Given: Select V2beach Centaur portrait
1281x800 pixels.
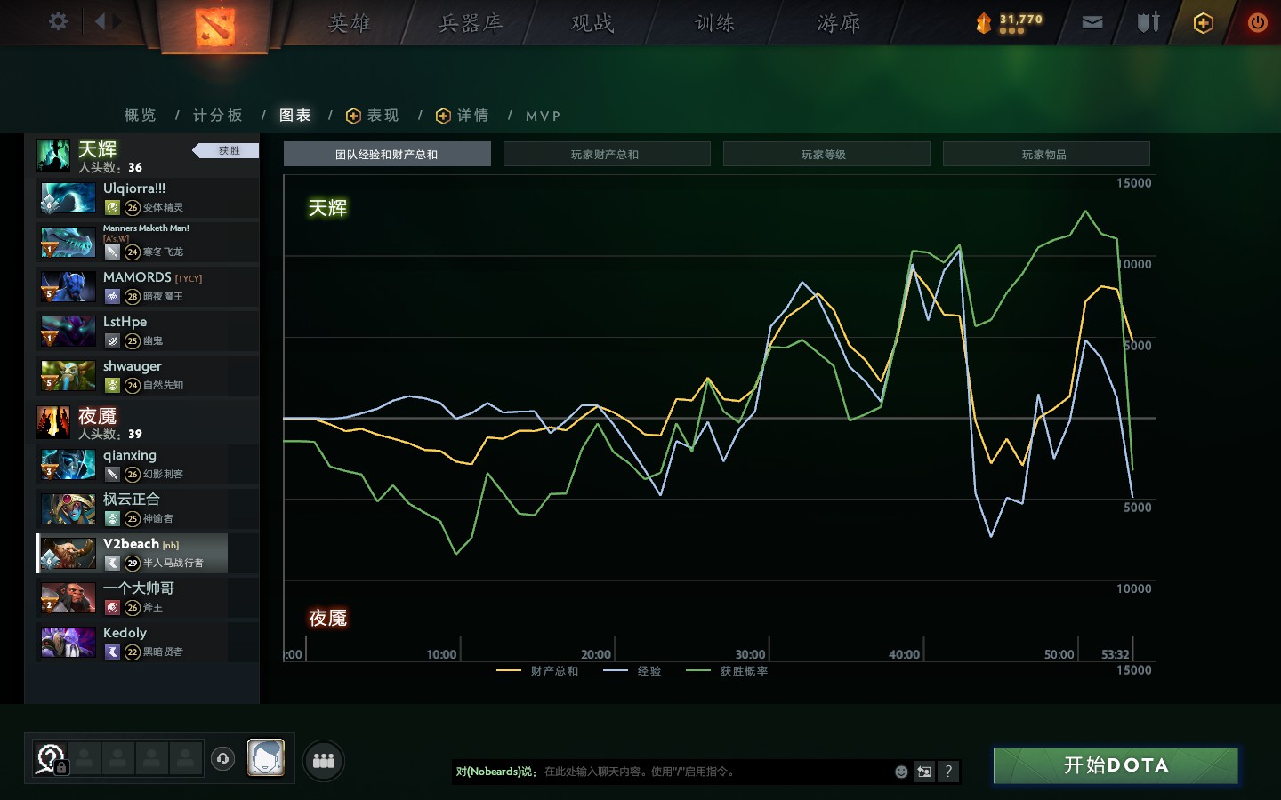Looking at the screenshot, I should pyautogui.click(x=68, y=554).
